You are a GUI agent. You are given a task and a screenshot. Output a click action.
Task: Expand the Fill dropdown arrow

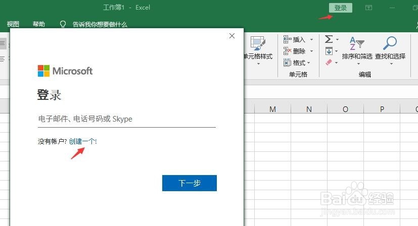[337, 51]
